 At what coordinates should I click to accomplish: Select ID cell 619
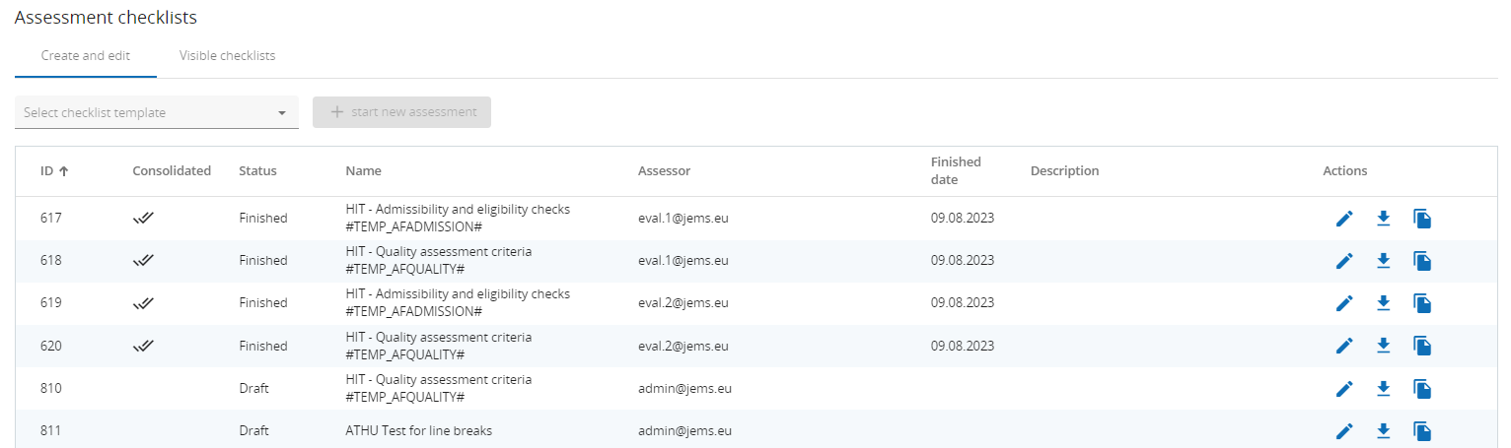pyautogui.click(x=51, y=303)
